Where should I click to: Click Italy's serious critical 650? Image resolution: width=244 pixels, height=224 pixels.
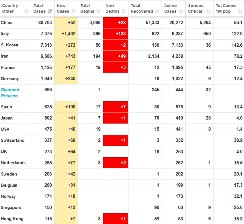(x=207, y=34)
